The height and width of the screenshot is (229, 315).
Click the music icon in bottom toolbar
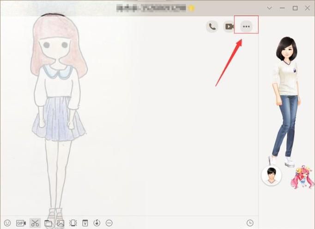[x=97, y=223]
